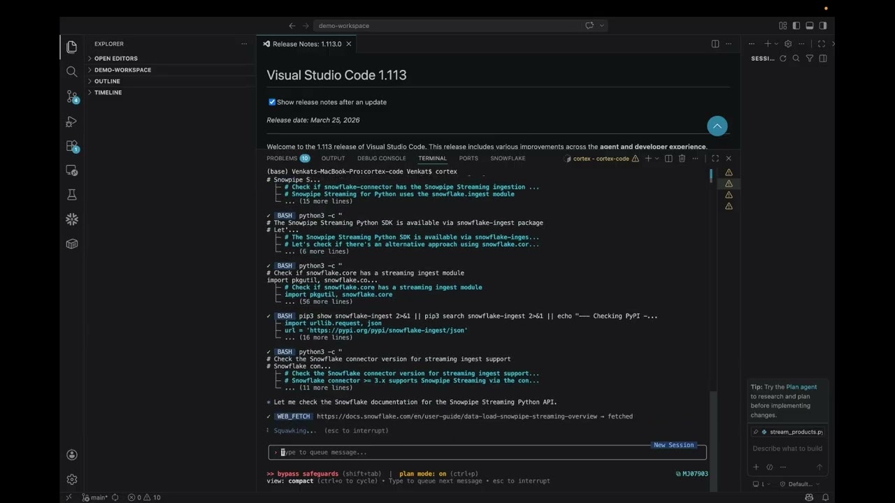The width and height of the screenshot is (895, 503).
Task: Open the chat dropdown arrow in title bar
Action: point(601,26)
